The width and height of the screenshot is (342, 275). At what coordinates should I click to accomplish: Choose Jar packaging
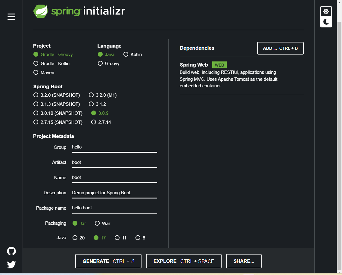click(79, 223)
